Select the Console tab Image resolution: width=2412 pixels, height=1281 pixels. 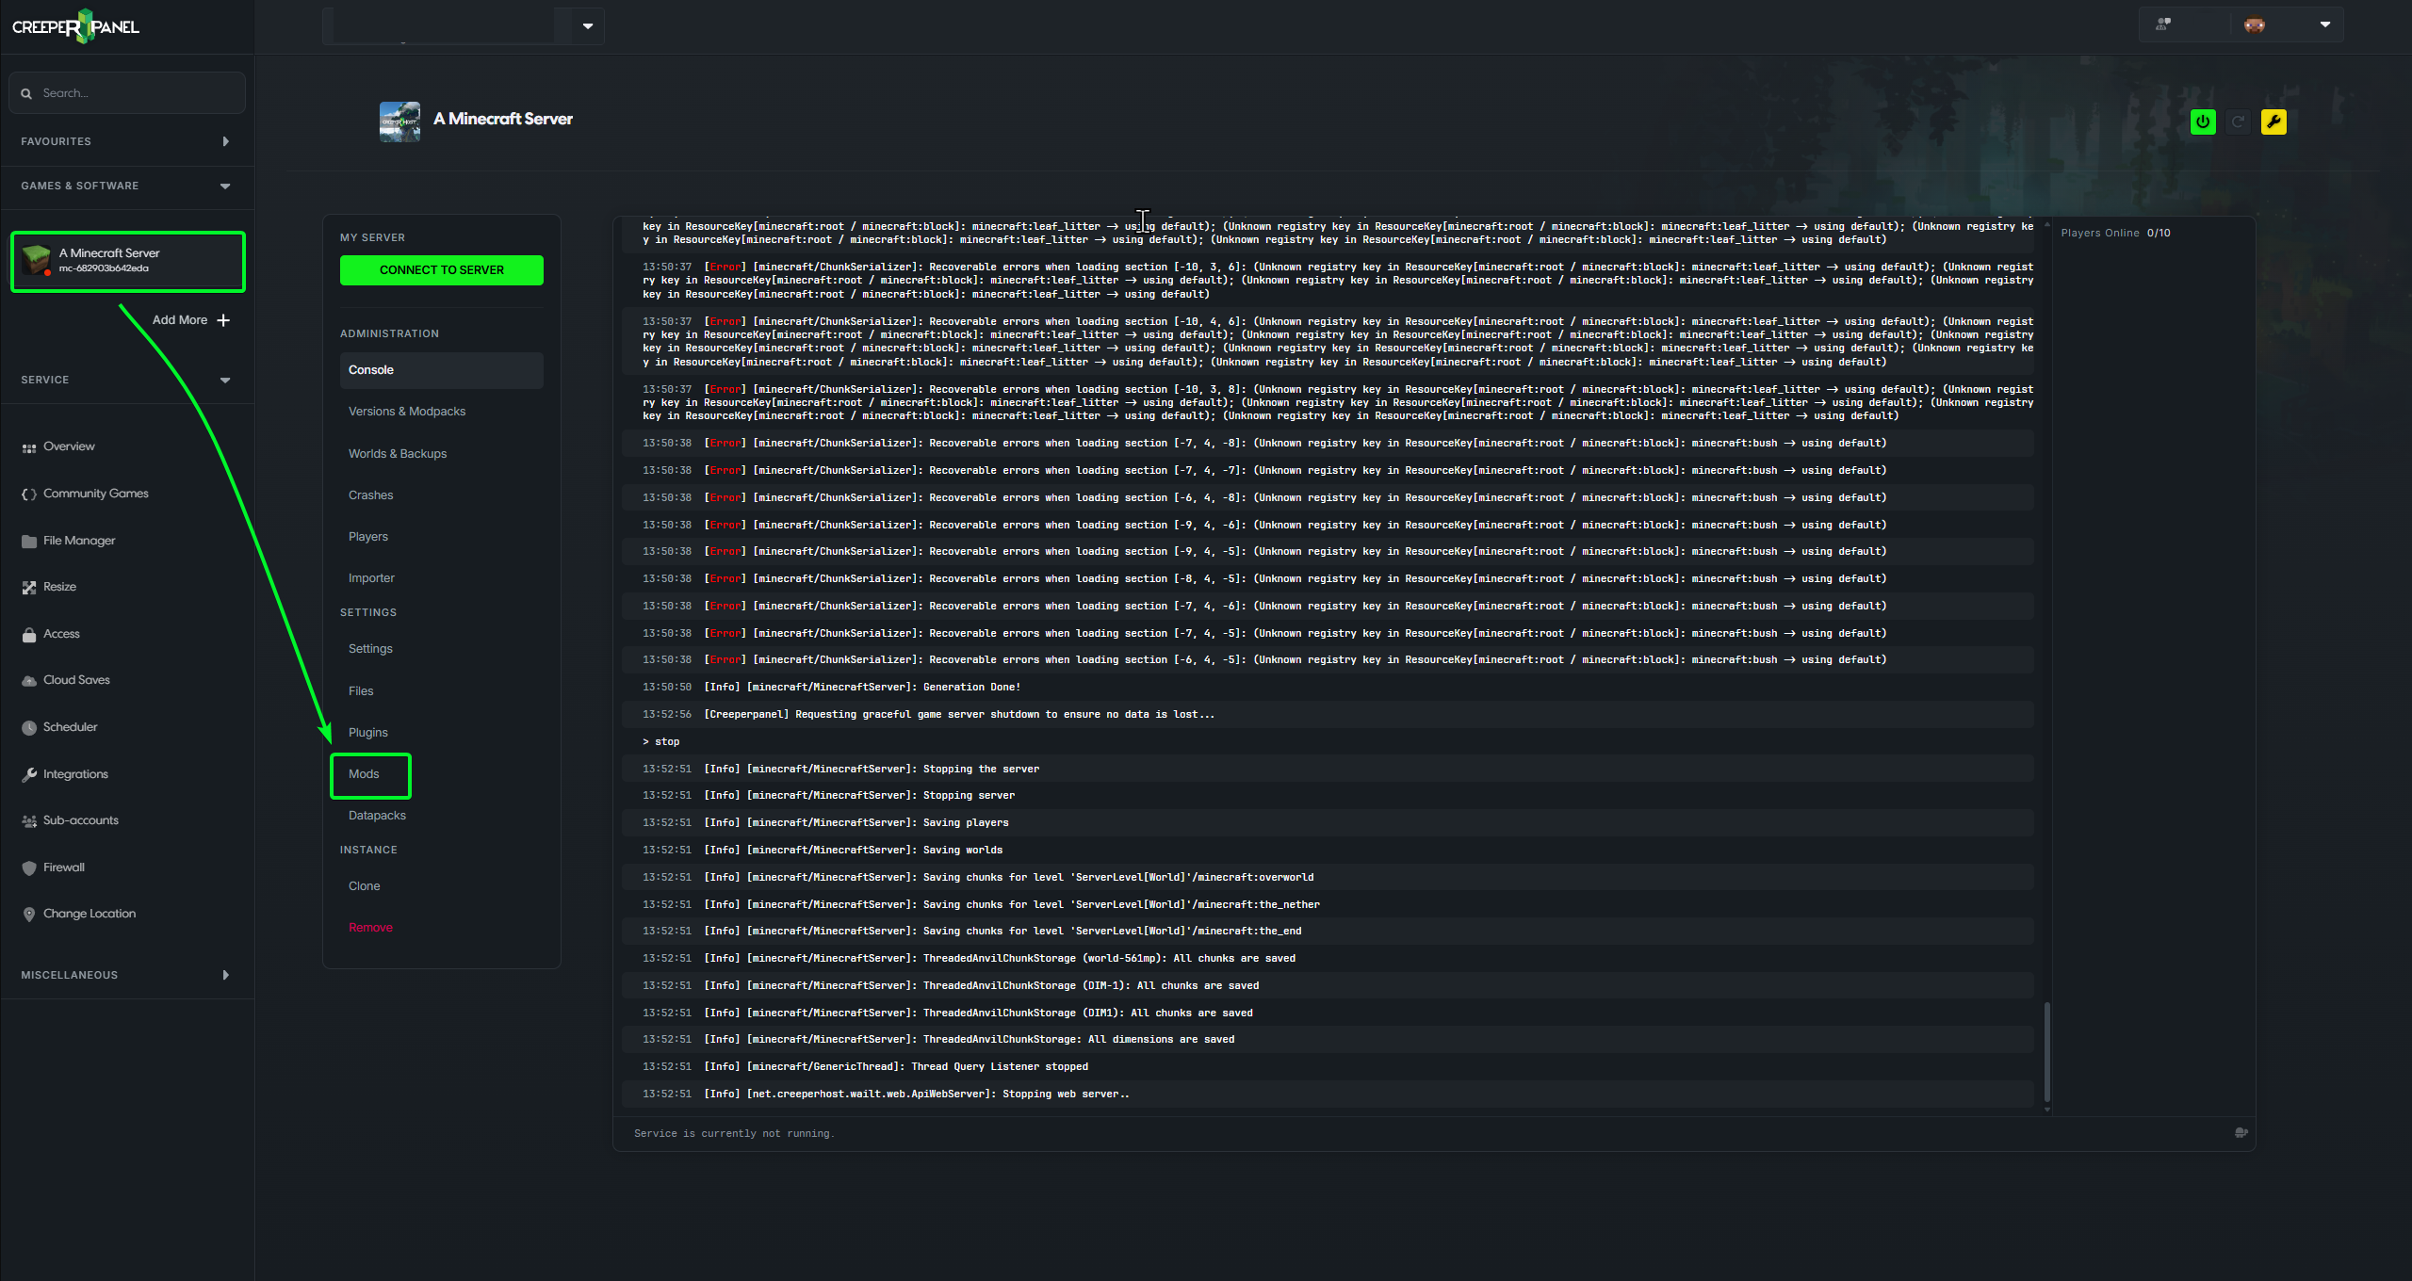(442, 370)
